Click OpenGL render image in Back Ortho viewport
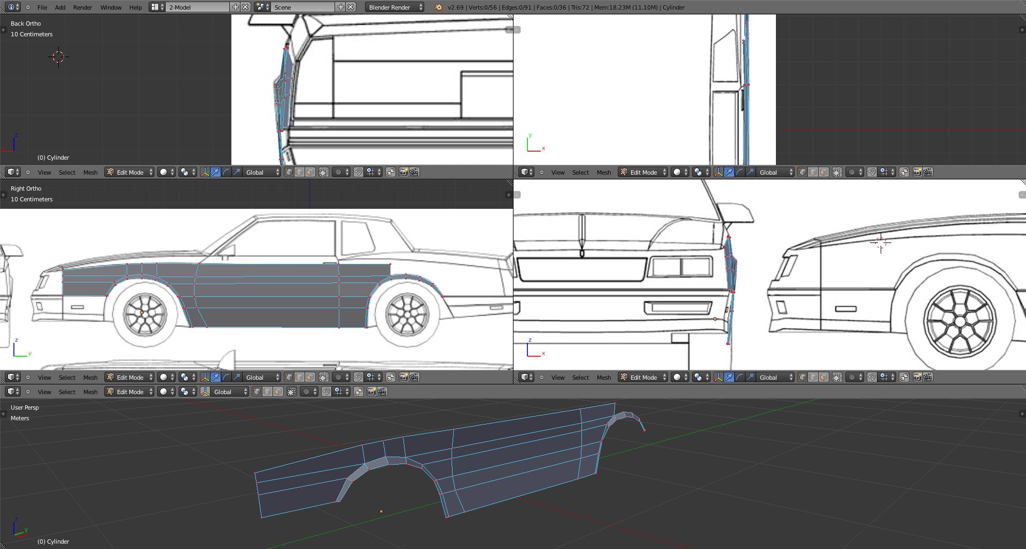Screen dimensions: 1026x549 click(403, 172)
